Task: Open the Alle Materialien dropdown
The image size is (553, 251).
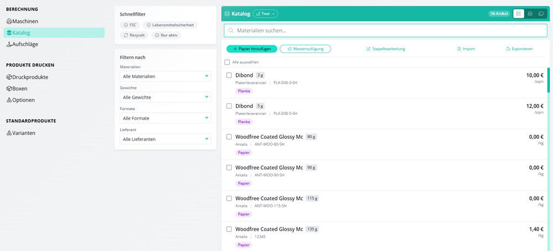Action: [x=165, y=76]
